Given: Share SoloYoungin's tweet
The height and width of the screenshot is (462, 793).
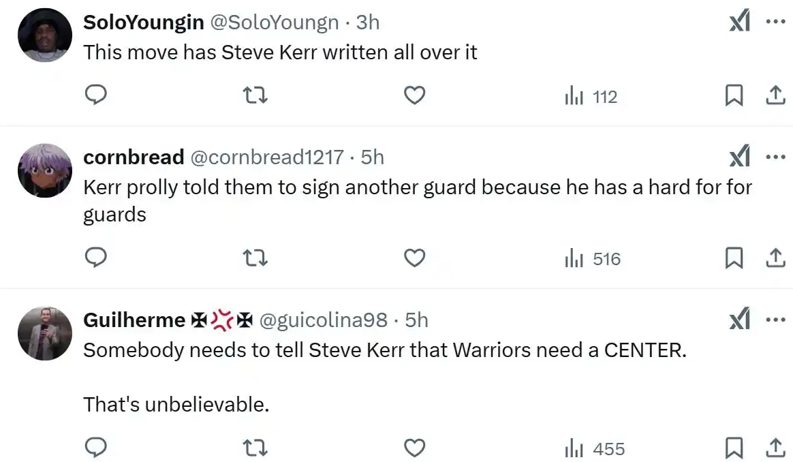Looking at the screenshot, I should pyautogui.click(x=775, y=96).
